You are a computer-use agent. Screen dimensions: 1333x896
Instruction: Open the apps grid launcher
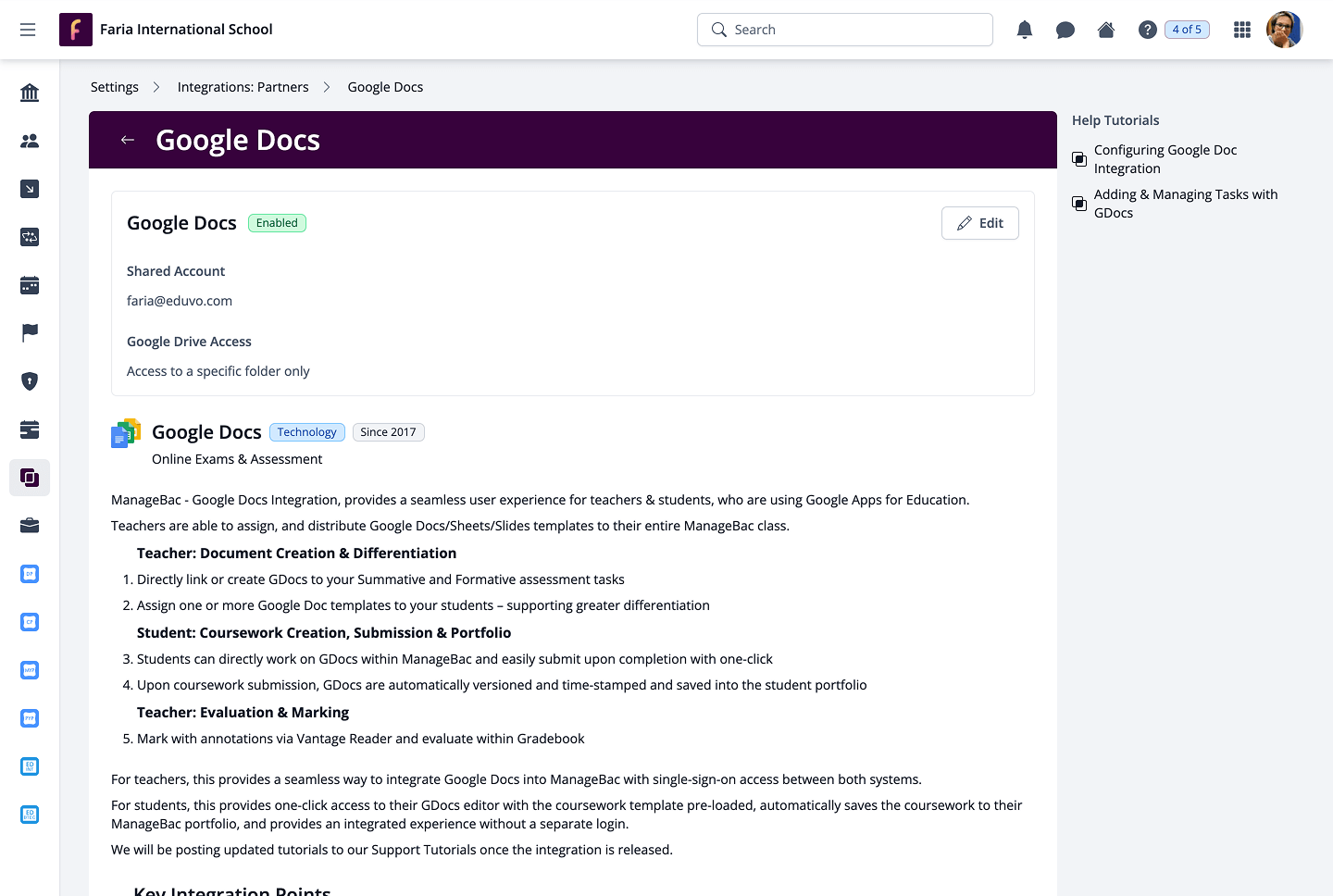tap(1242, 30)
